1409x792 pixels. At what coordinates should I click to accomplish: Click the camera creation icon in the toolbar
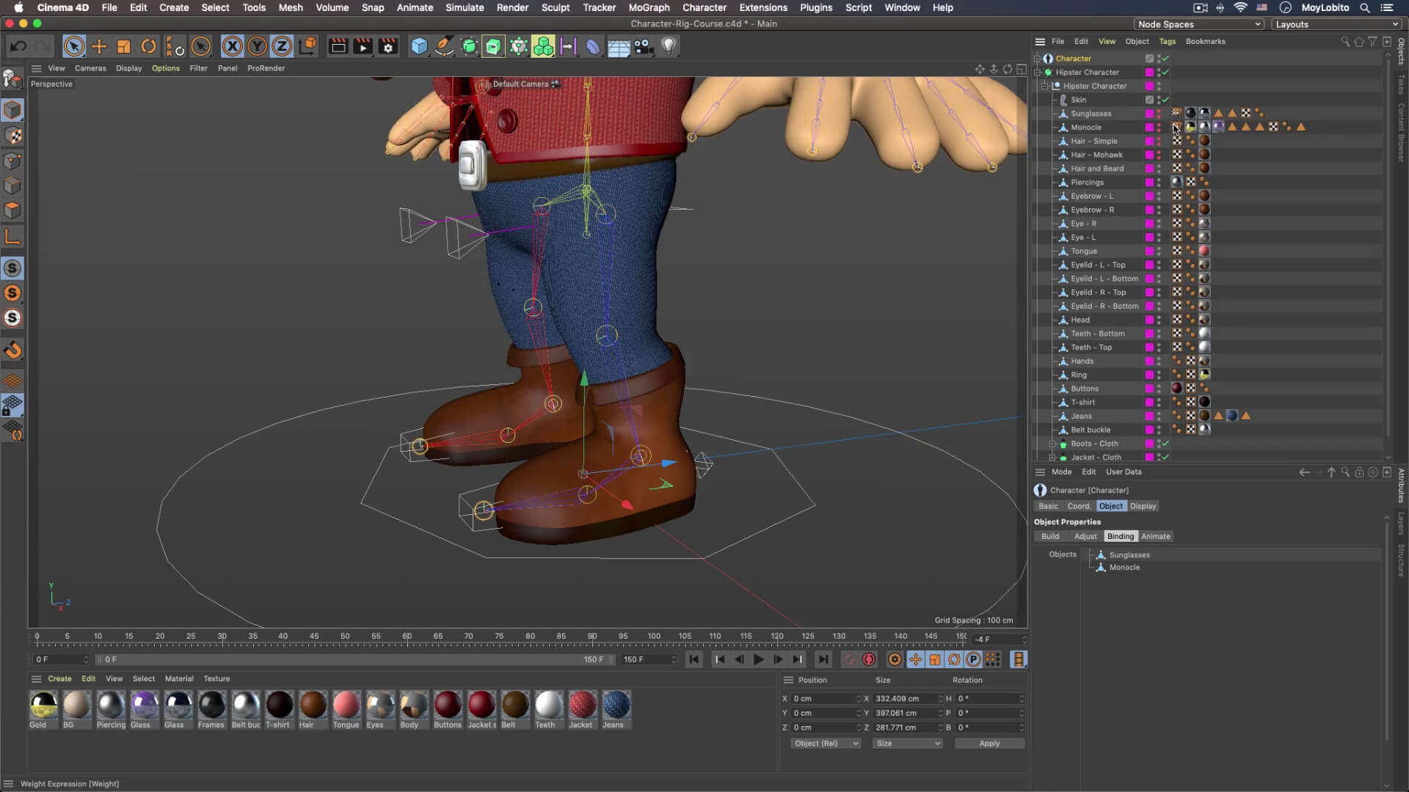pos(644,46)
